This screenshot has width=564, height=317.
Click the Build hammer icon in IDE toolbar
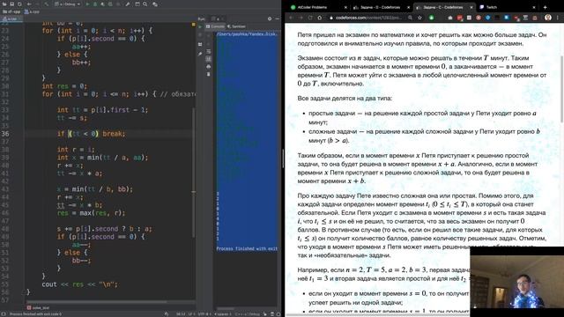point(47,4)
